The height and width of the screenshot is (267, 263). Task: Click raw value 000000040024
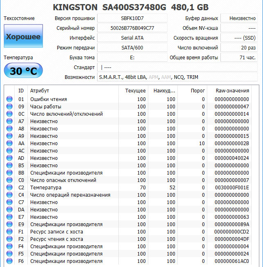tap(232, 158)
